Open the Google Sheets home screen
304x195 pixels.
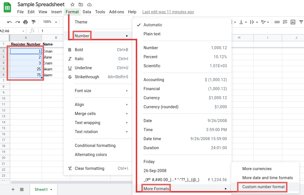7,7
